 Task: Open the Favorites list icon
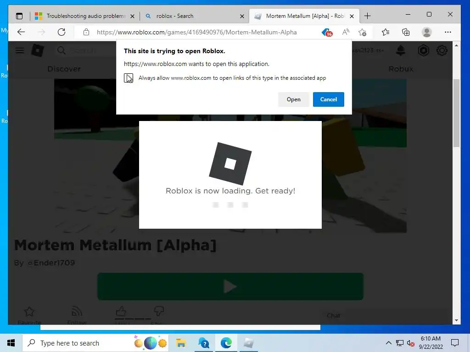tap(386, 32)
